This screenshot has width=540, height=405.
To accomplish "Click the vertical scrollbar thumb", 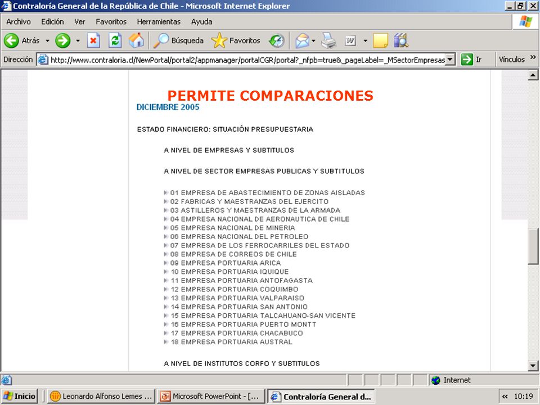I will coord(533,246).
